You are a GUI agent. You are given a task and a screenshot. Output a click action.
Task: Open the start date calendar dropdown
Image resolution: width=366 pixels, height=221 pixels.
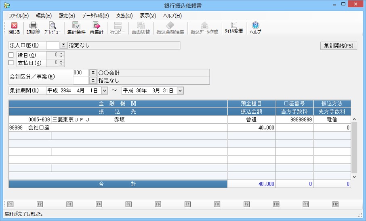coord(105,91)
